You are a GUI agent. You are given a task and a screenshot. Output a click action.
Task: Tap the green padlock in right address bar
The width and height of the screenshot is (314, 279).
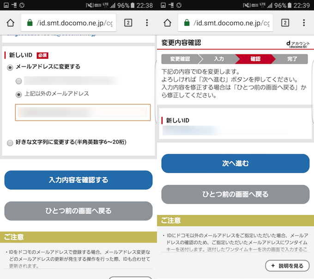187,23
